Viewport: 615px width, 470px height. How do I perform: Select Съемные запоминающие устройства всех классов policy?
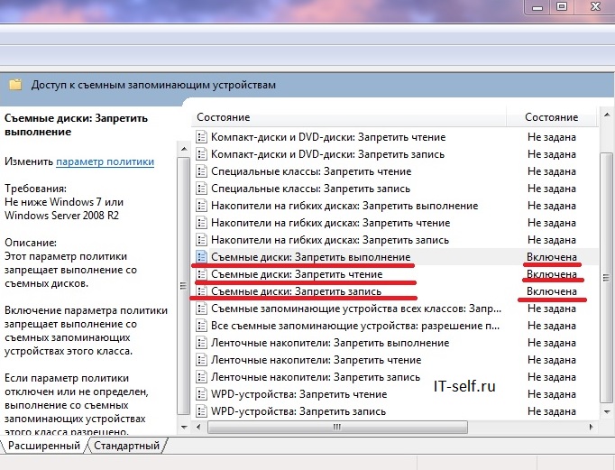[x=356, y=309]
